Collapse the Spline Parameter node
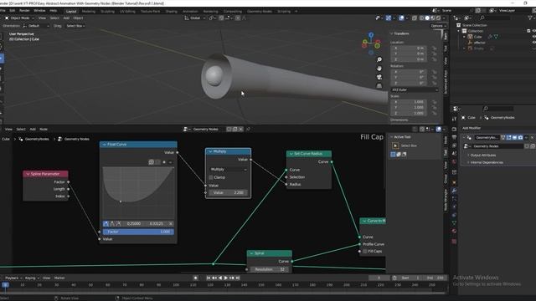 pos(28,174)
